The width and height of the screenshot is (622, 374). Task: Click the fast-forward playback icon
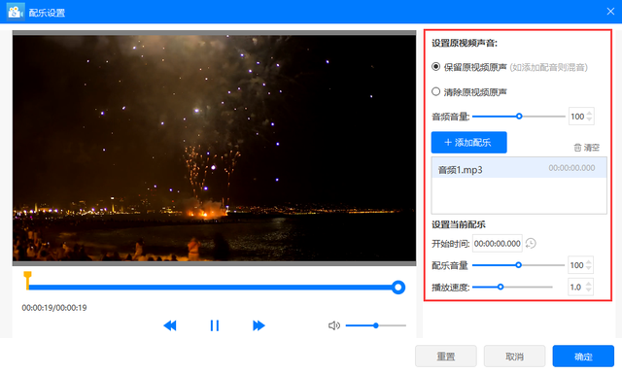tap(259, 325)
